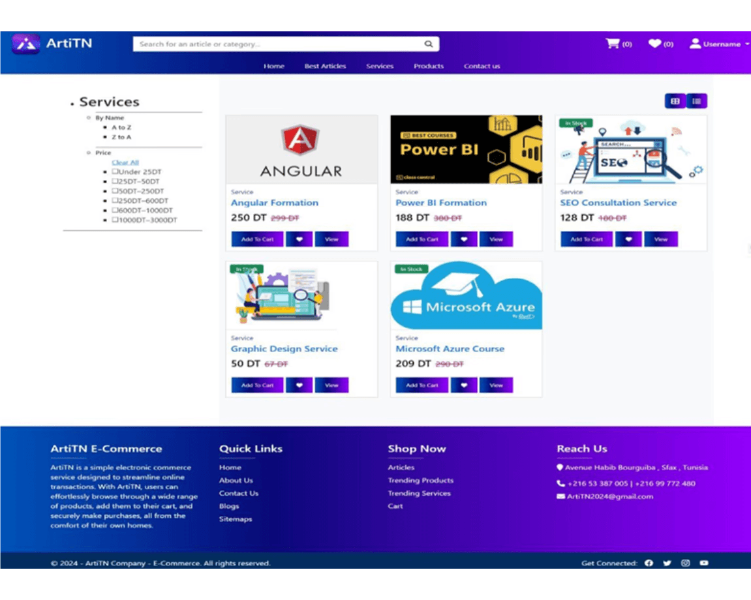Open the Instagram social icon
The height and width of the screenshot is (600, 751).
pyautogui.click(x=686, y=563)
